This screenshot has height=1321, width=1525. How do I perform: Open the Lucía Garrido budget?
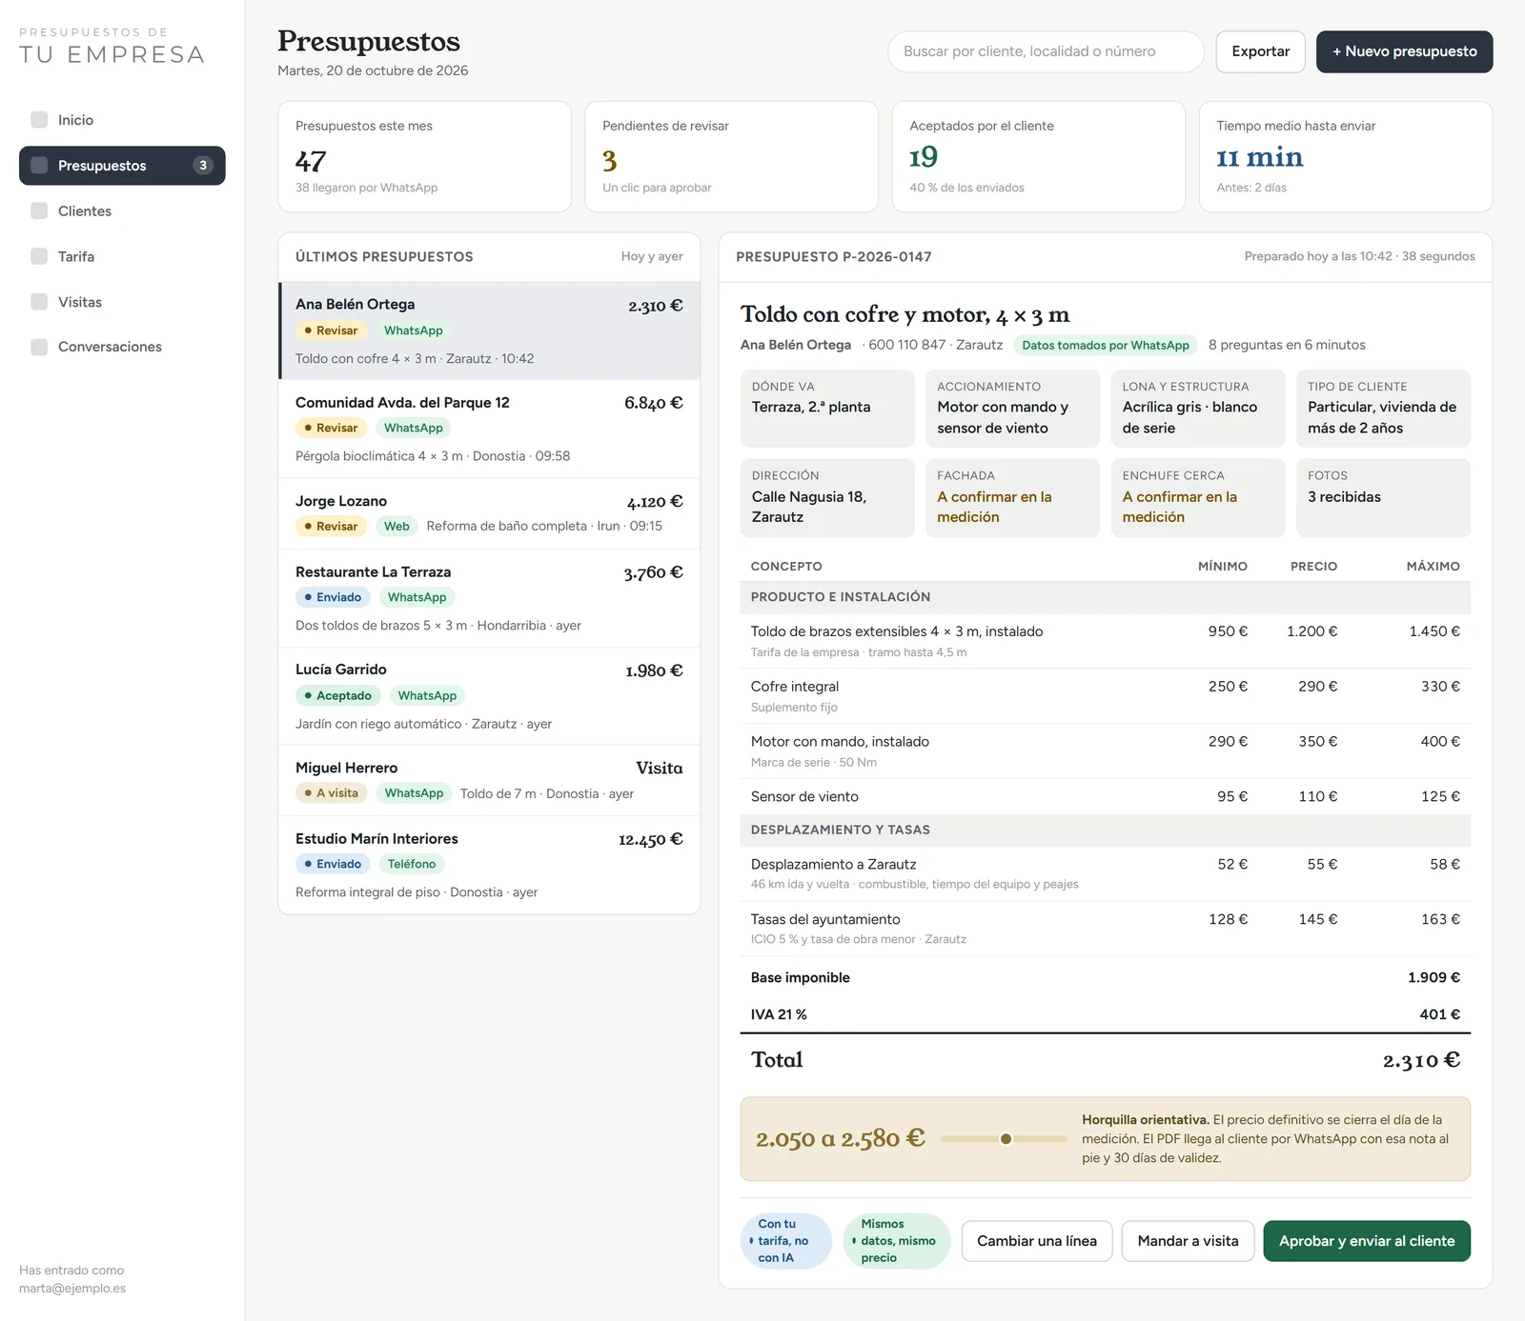pos(490,696)
